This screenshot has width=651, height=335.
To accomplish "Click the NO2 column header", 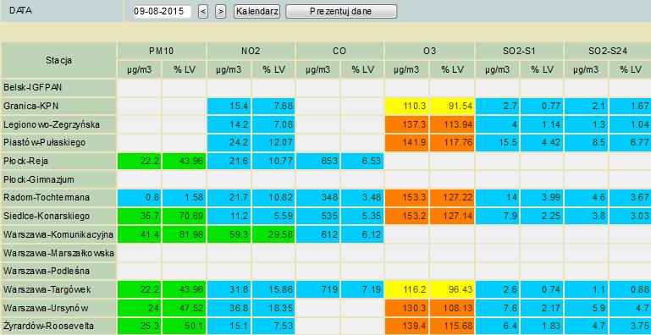I will [x=251, y=51].
